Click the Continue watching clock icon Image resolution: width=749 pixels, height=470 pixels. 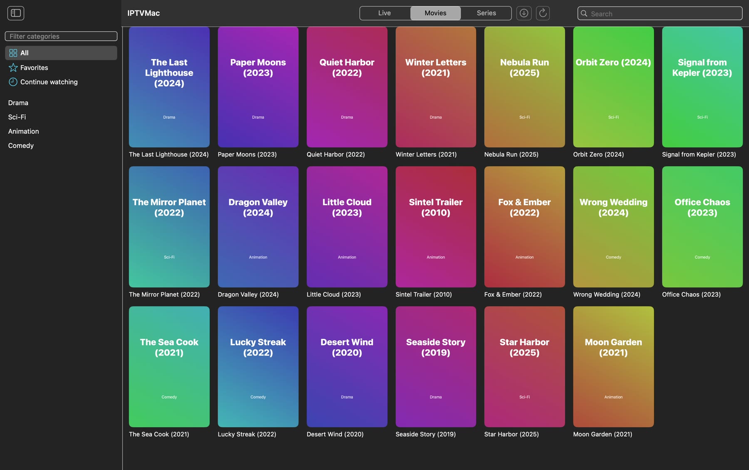click(13, 82)
